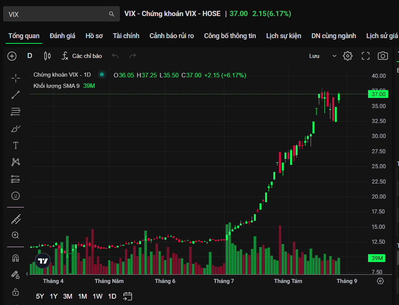Toggle fullscreen chart mode
The width and height of the screenshot is (399, 305).
(x=366, y=56)
